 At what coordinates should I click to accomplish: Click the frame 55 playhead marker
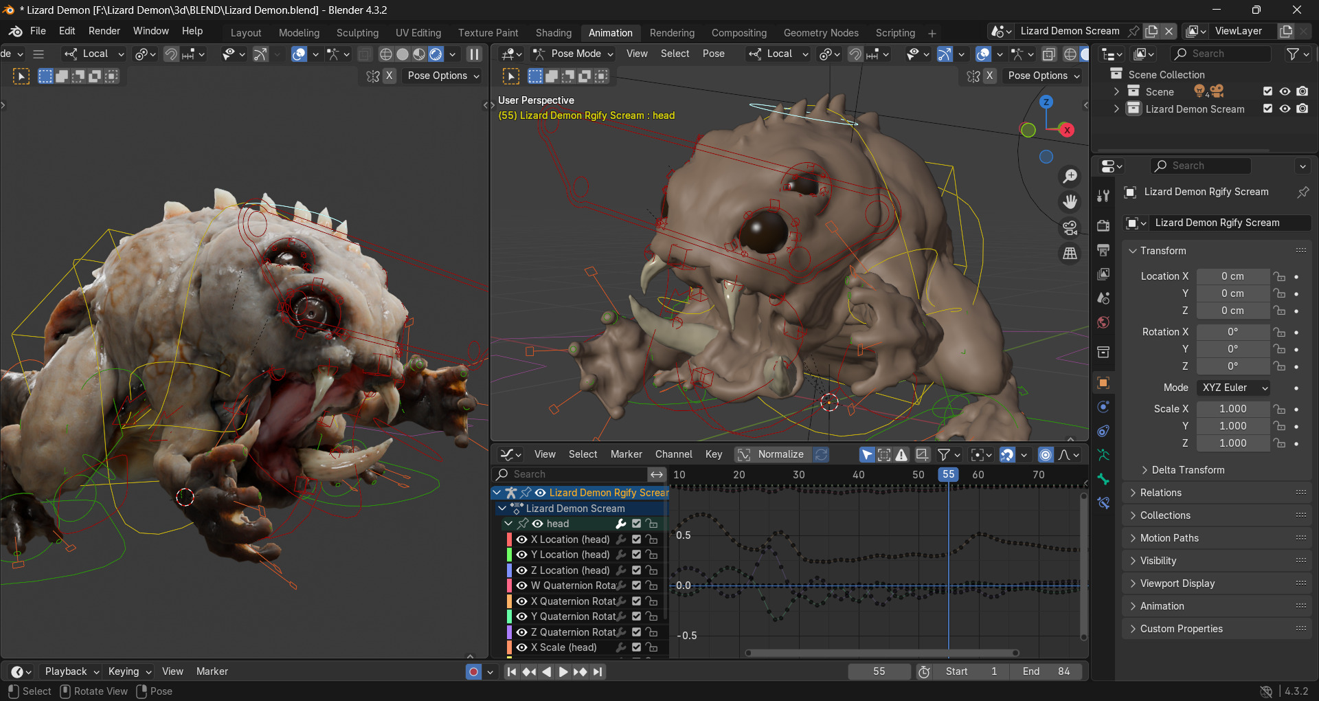[x=948, y=474]
